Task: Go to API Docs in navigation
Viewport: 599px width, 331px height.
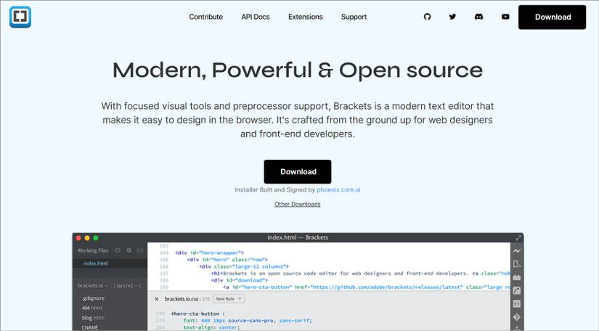Action: (x=256, y=17)
